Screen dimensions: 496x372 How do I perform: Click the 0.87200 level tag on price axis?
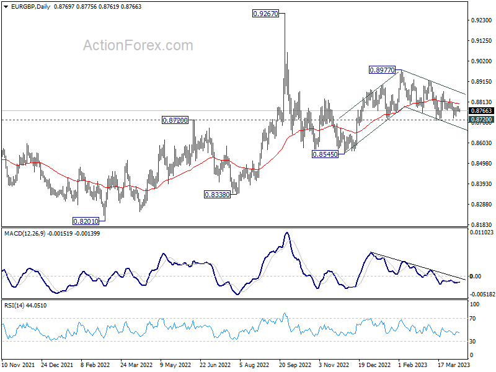(481, 120)
